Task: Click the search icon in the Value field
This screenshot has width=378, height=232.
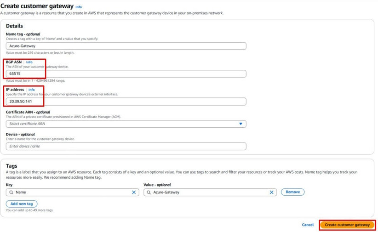Action: (x=149, y=192)
